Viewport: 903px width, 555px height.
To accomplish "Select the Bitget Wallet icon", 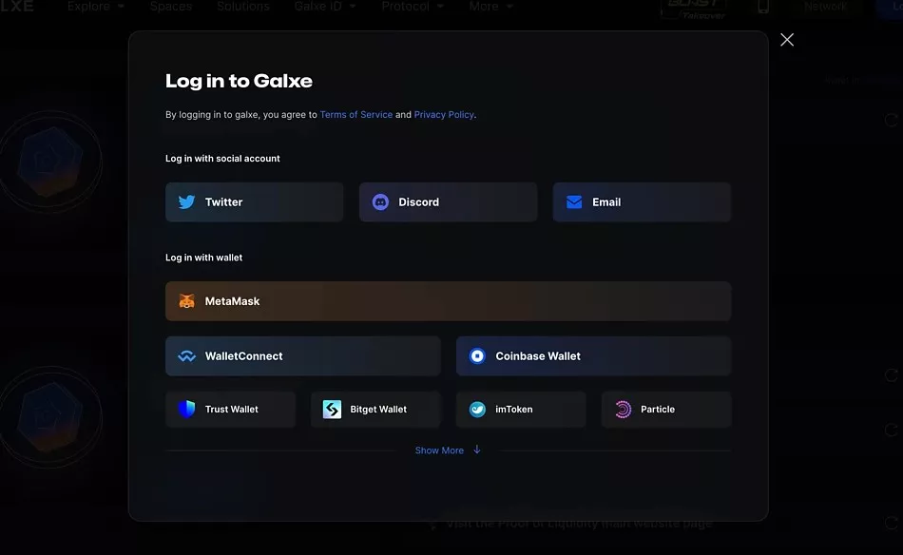I will pyautogui.click(x=332, y=409).
